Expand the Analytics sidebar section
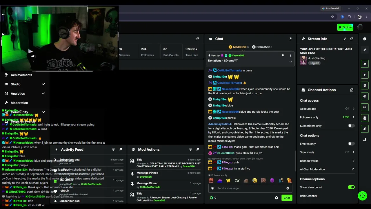Viewport: 371px width, 209px height. pyautogui.click(x=43, y=93)
